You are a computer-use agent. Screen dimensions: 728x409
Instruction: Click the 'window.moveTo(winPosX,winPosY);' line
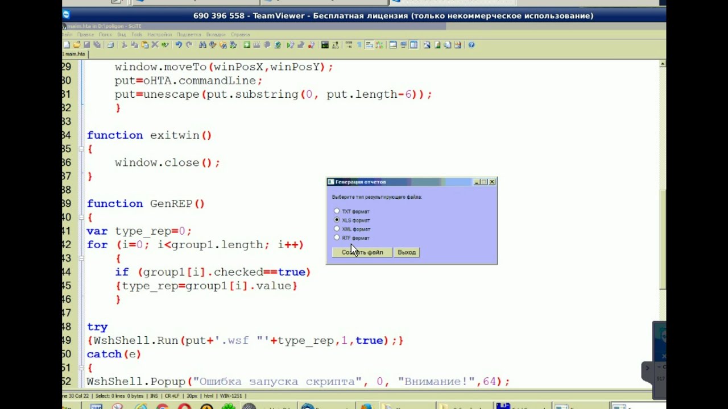point(224,67)
